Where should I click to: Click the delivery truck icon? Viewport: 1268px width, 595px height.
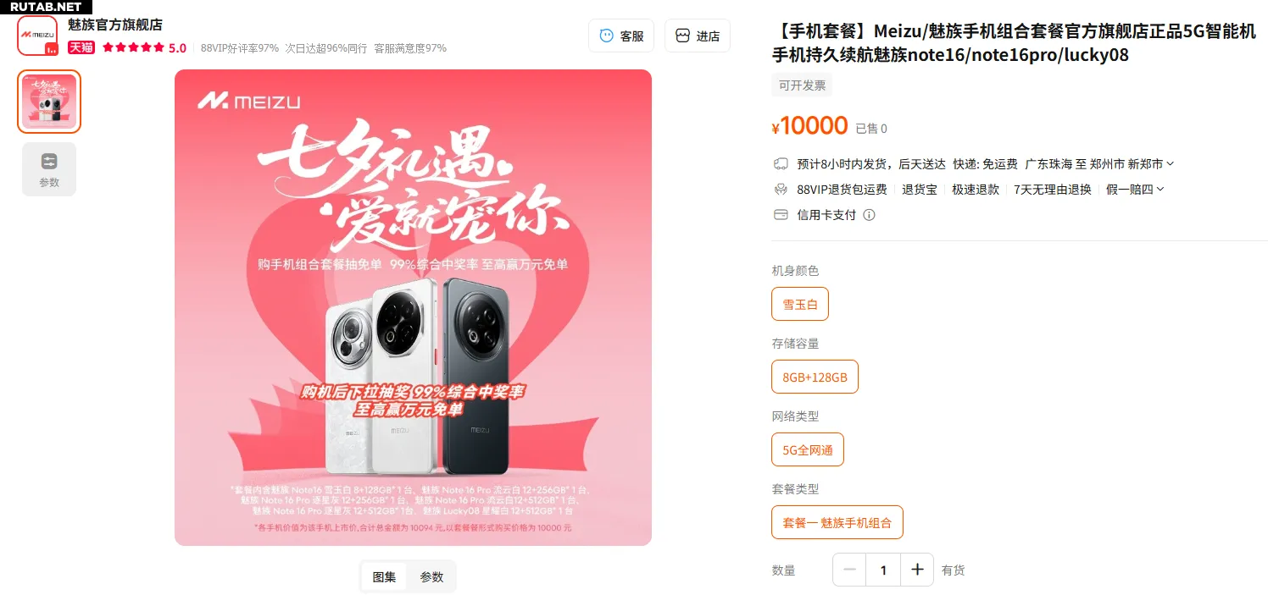(x=781, y=163)
